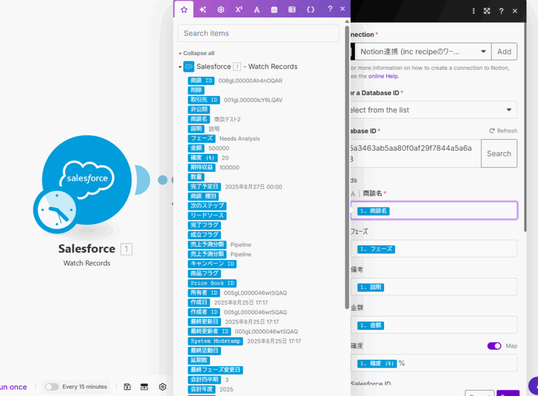The height and width of the screenshot is (396, 538).
Task: Collapse the Salesforce Watch Records item tree
Action: (180, 67)
